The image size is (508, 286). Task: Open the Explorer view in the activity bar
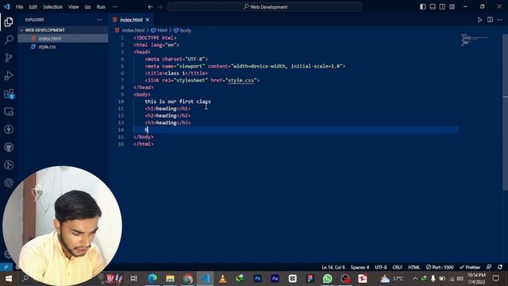tap(9, 21)
